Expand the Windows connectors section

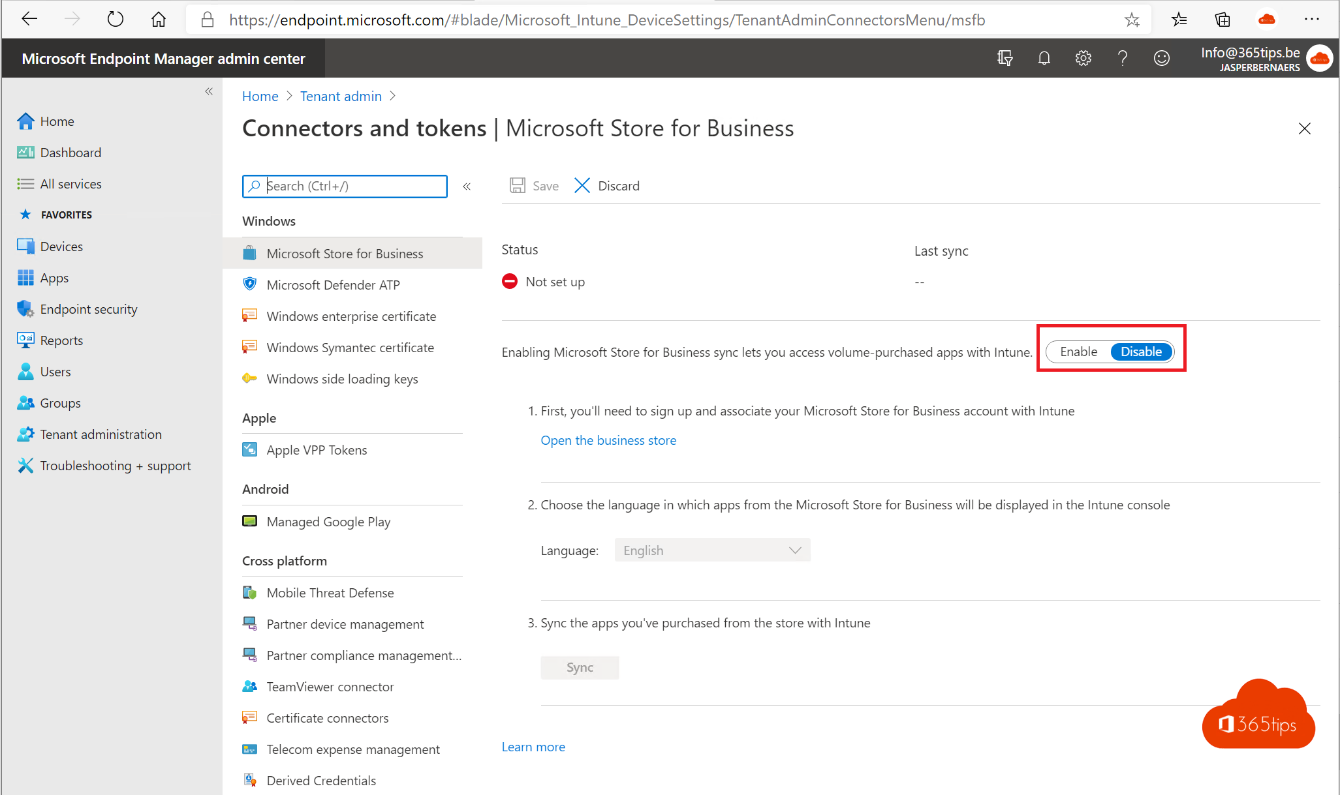tap(268, 220)
